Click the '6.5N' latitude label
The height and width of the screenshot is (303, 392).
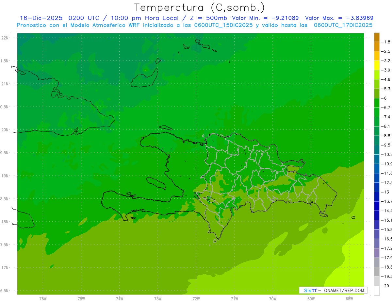(5, 291)
